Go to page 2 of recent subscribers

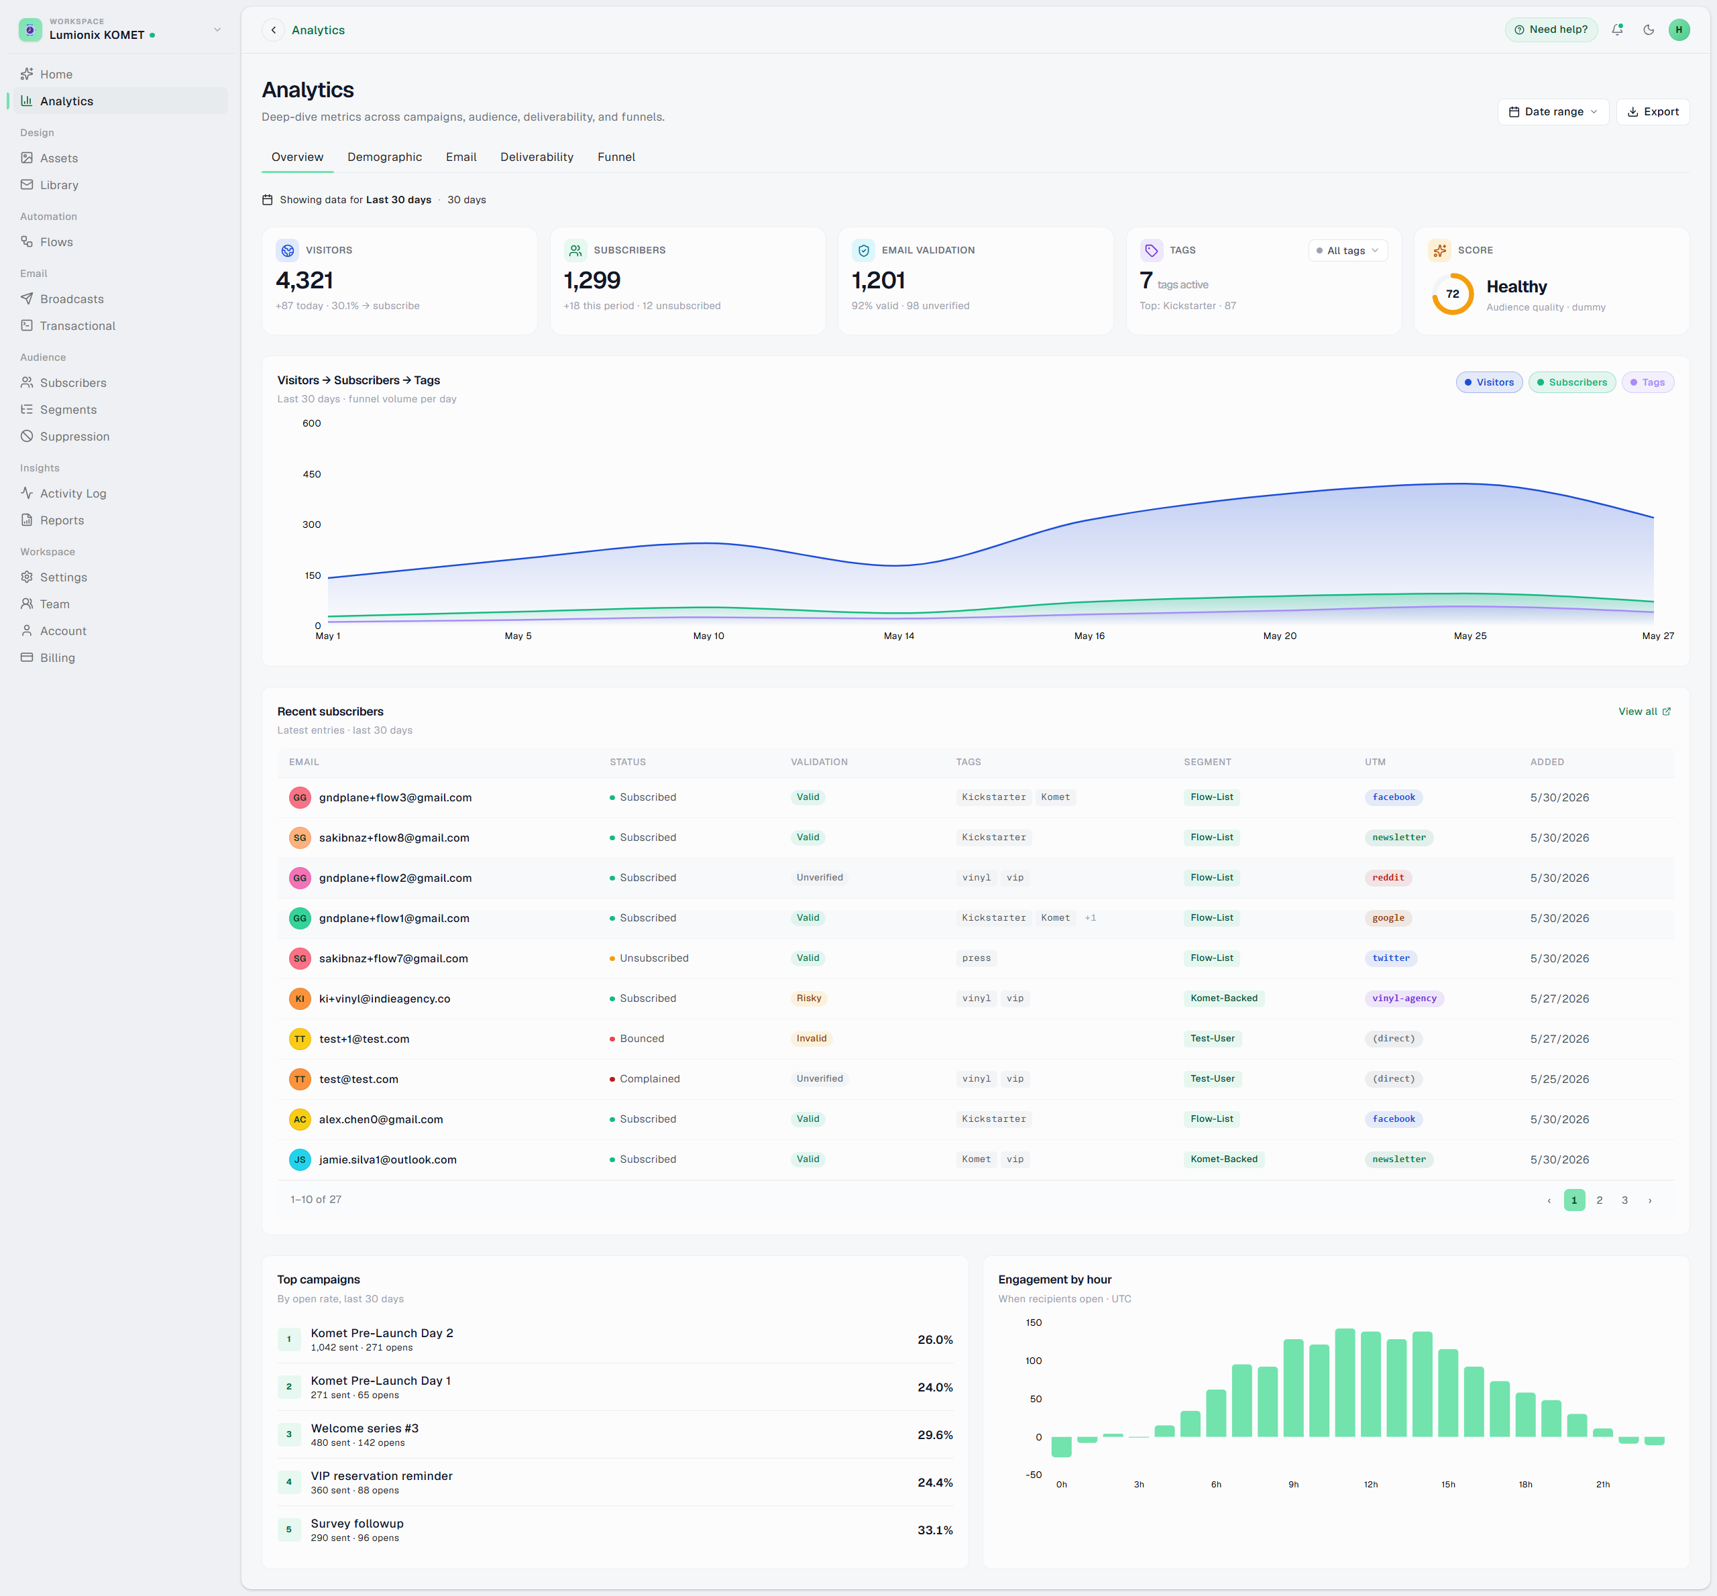[x=1600, y=1200]
